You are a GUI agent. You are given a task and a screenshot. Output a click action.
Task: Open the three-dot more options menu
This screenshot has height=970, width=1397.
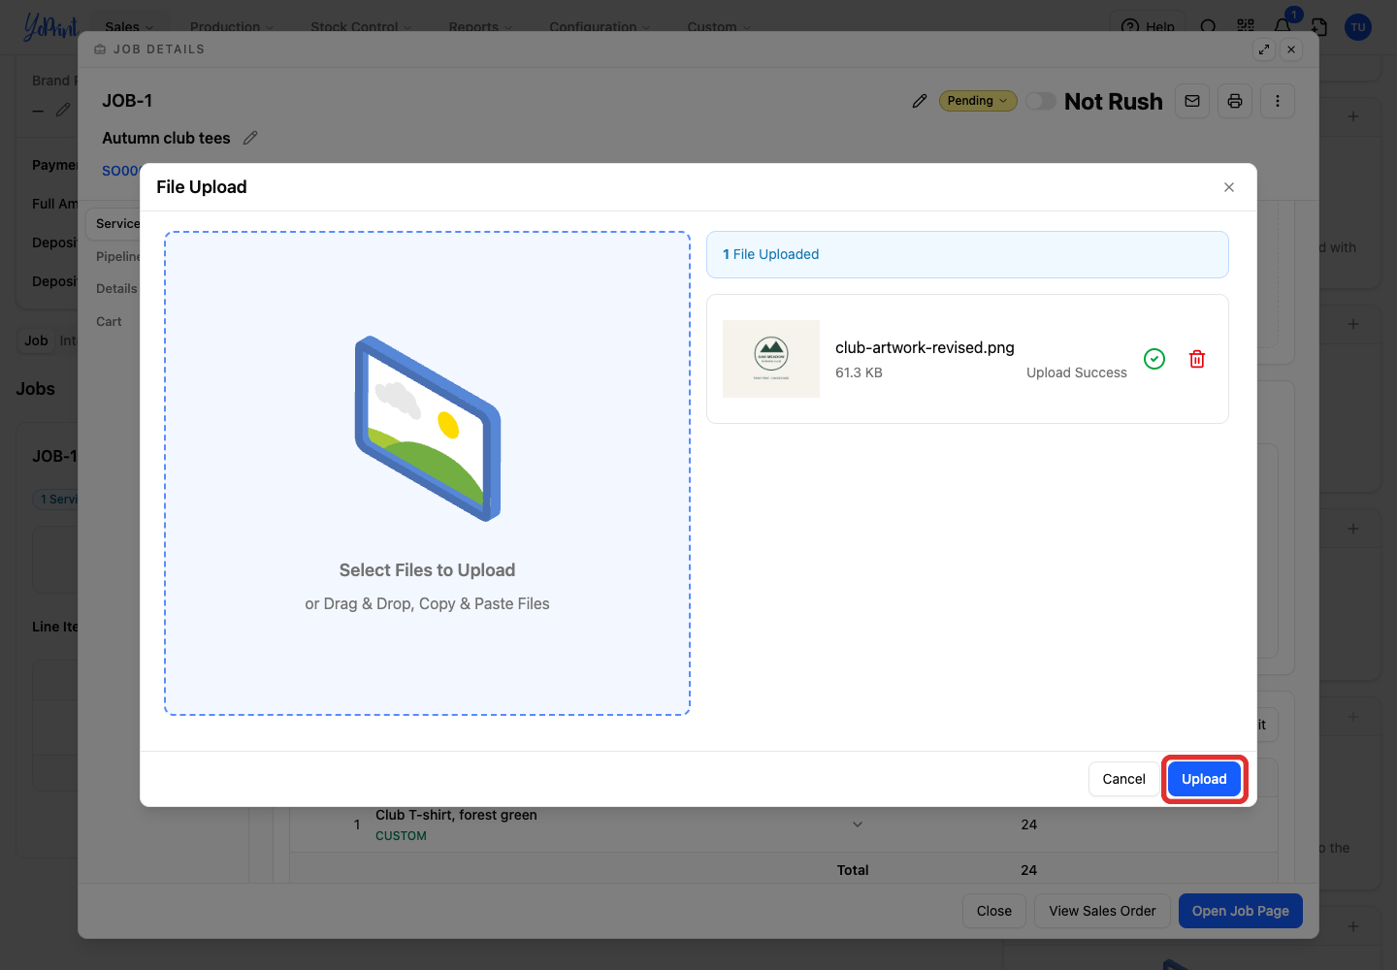[1278, 101]
